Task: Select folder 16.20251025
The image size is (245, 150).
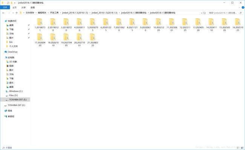Action: point(238,25)
